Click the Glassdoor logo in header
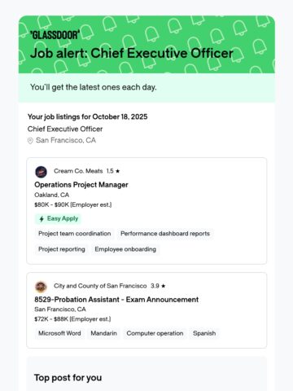This screenshot has width=293, height=391. pyautogui.click(x=55, y=35)
